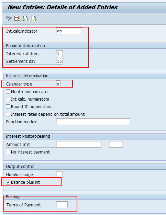Select the Amount limit input field
Screen dimensions: 166x215
(x=79, y=144)
